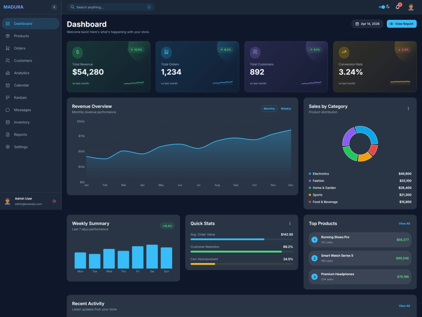Screen dimensions: 422x317
Task: Open the Quick Stats options menu
Action: pyautogui.click(x=290, y=224)
